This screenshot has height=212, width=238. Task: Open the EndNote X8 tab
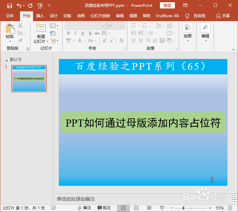(x=167, y=16)
